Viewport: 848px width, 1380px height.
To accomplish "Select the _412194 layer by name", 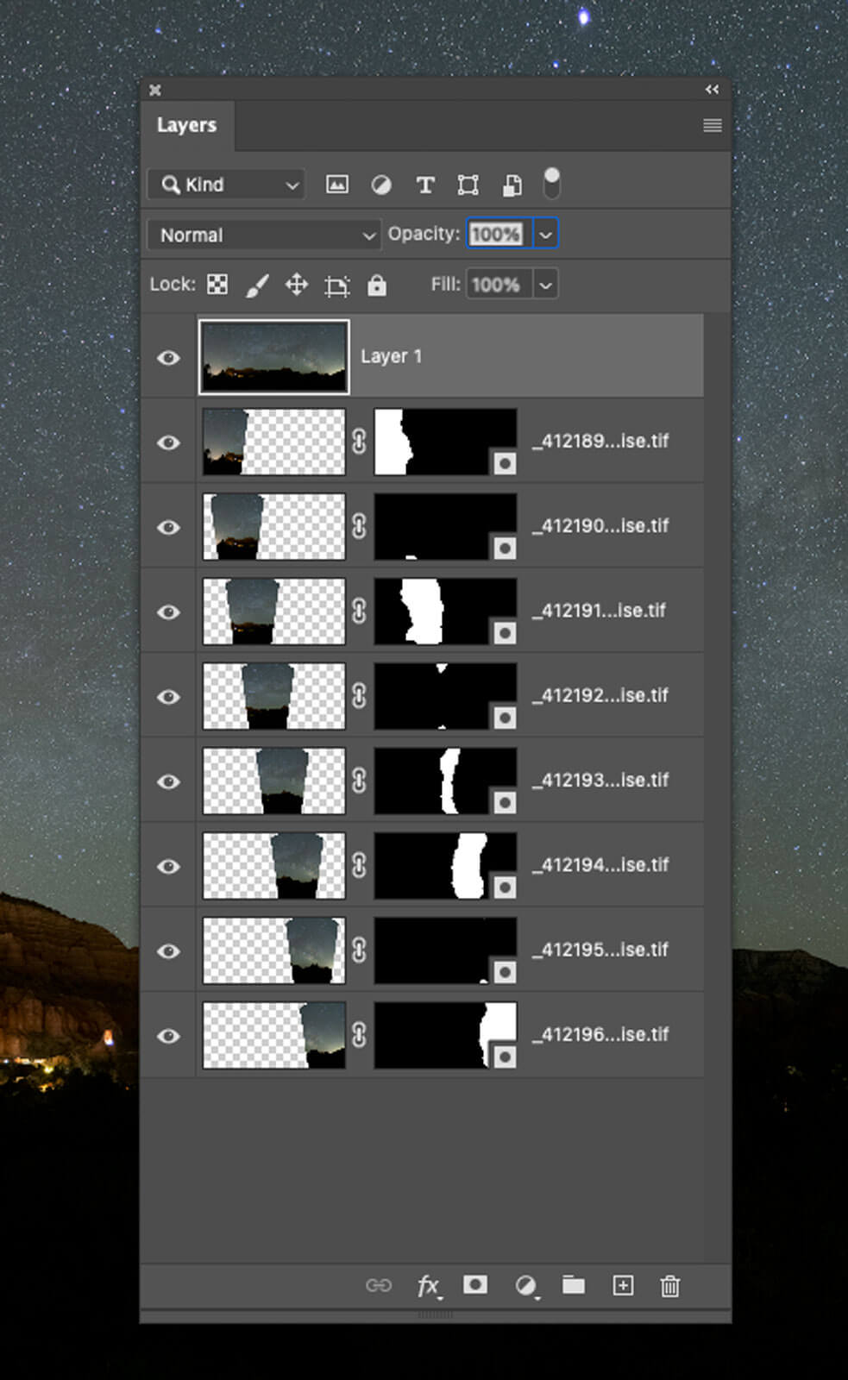I will 600,865.
